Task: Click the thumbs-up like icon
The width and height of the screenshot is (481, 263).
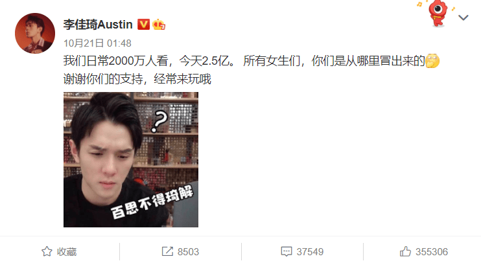Action: pos(405,251)
